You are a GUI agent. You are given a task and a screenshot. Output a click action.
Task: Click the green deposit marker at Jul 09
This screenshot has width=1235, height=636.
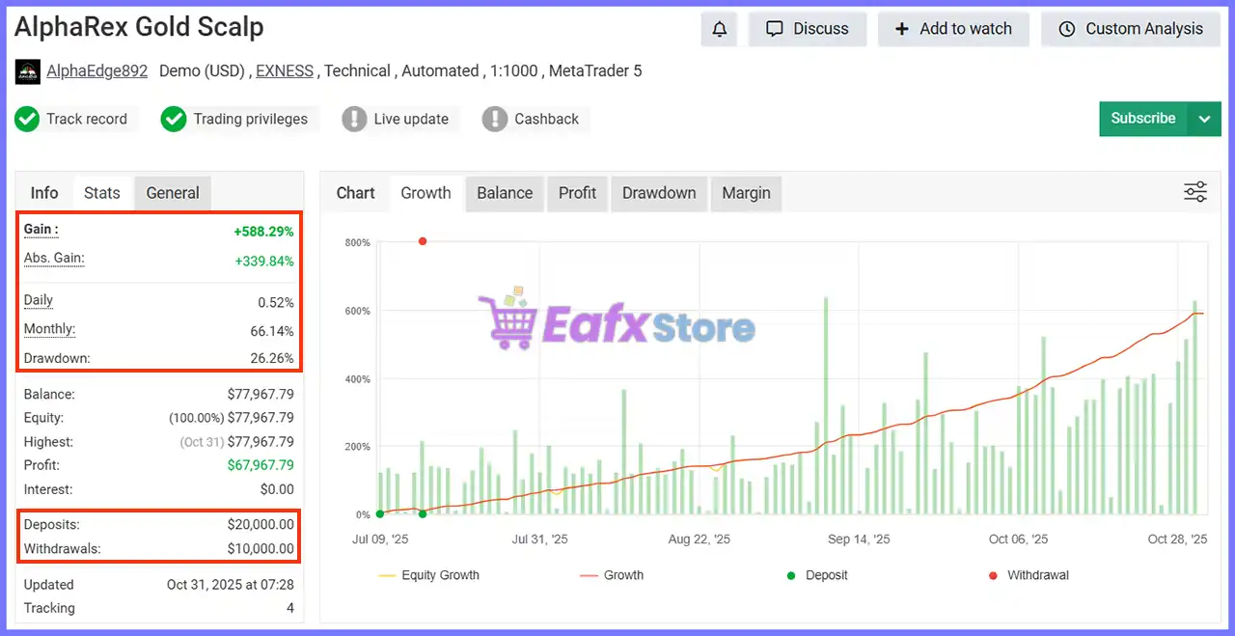click(x=379, y=514)
